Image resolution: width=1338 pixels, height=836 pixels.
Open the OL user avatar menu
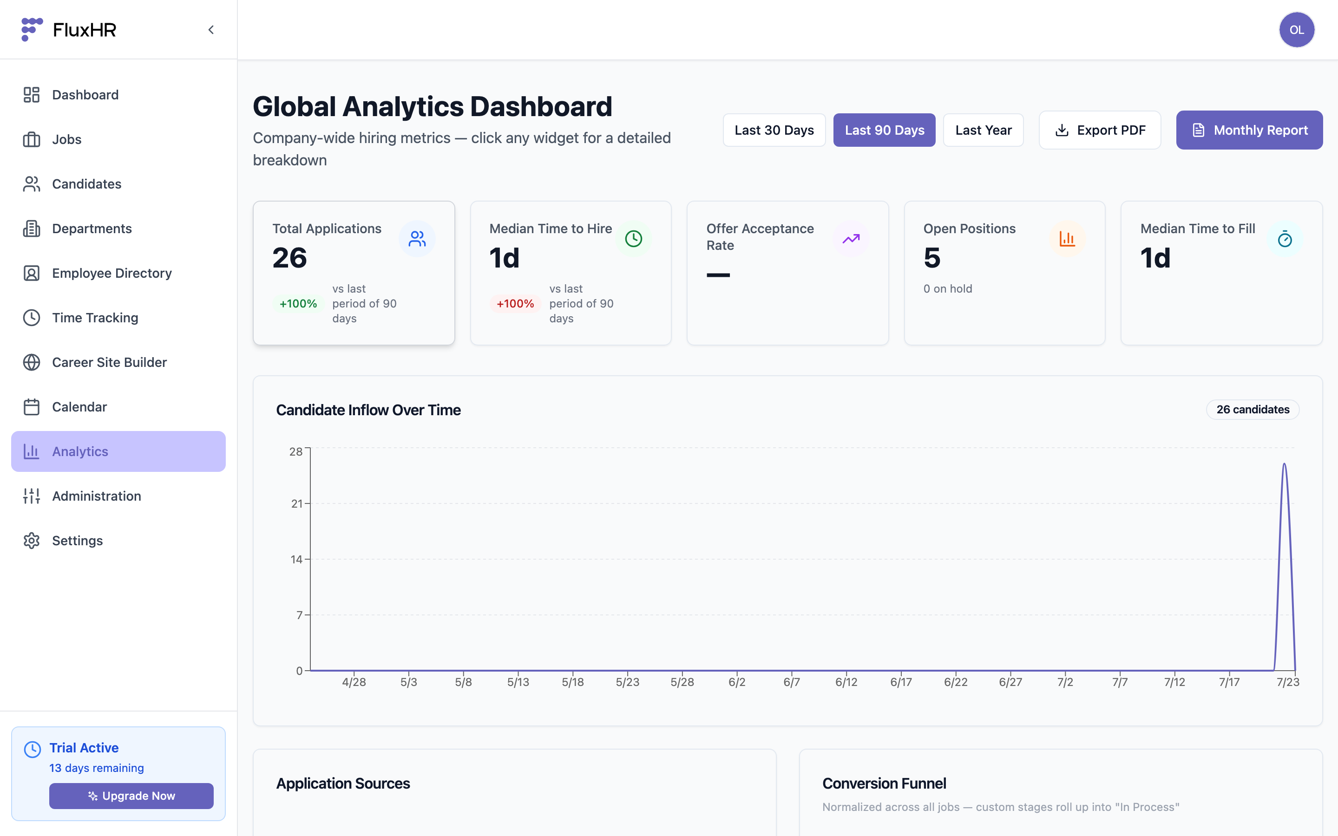pos(1297,30)
